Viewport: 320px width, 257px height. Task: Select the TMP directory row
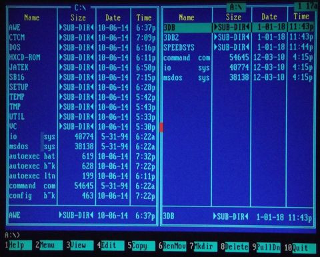[x=82, y=107]
